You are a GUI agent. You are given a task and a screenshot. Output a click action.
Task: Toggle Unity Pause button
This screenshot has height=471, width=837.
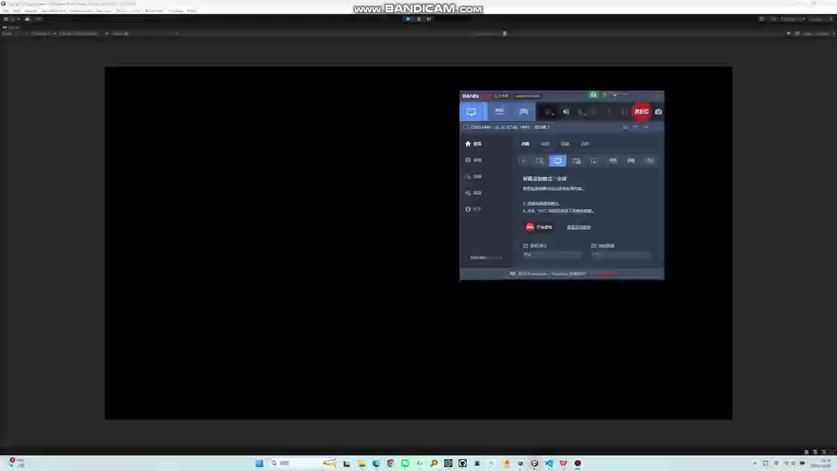(x=418, y=19)
